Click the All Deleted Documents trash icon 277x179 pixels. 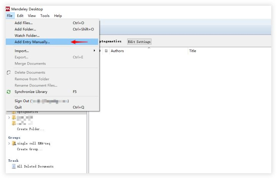(x=14, y=166)
